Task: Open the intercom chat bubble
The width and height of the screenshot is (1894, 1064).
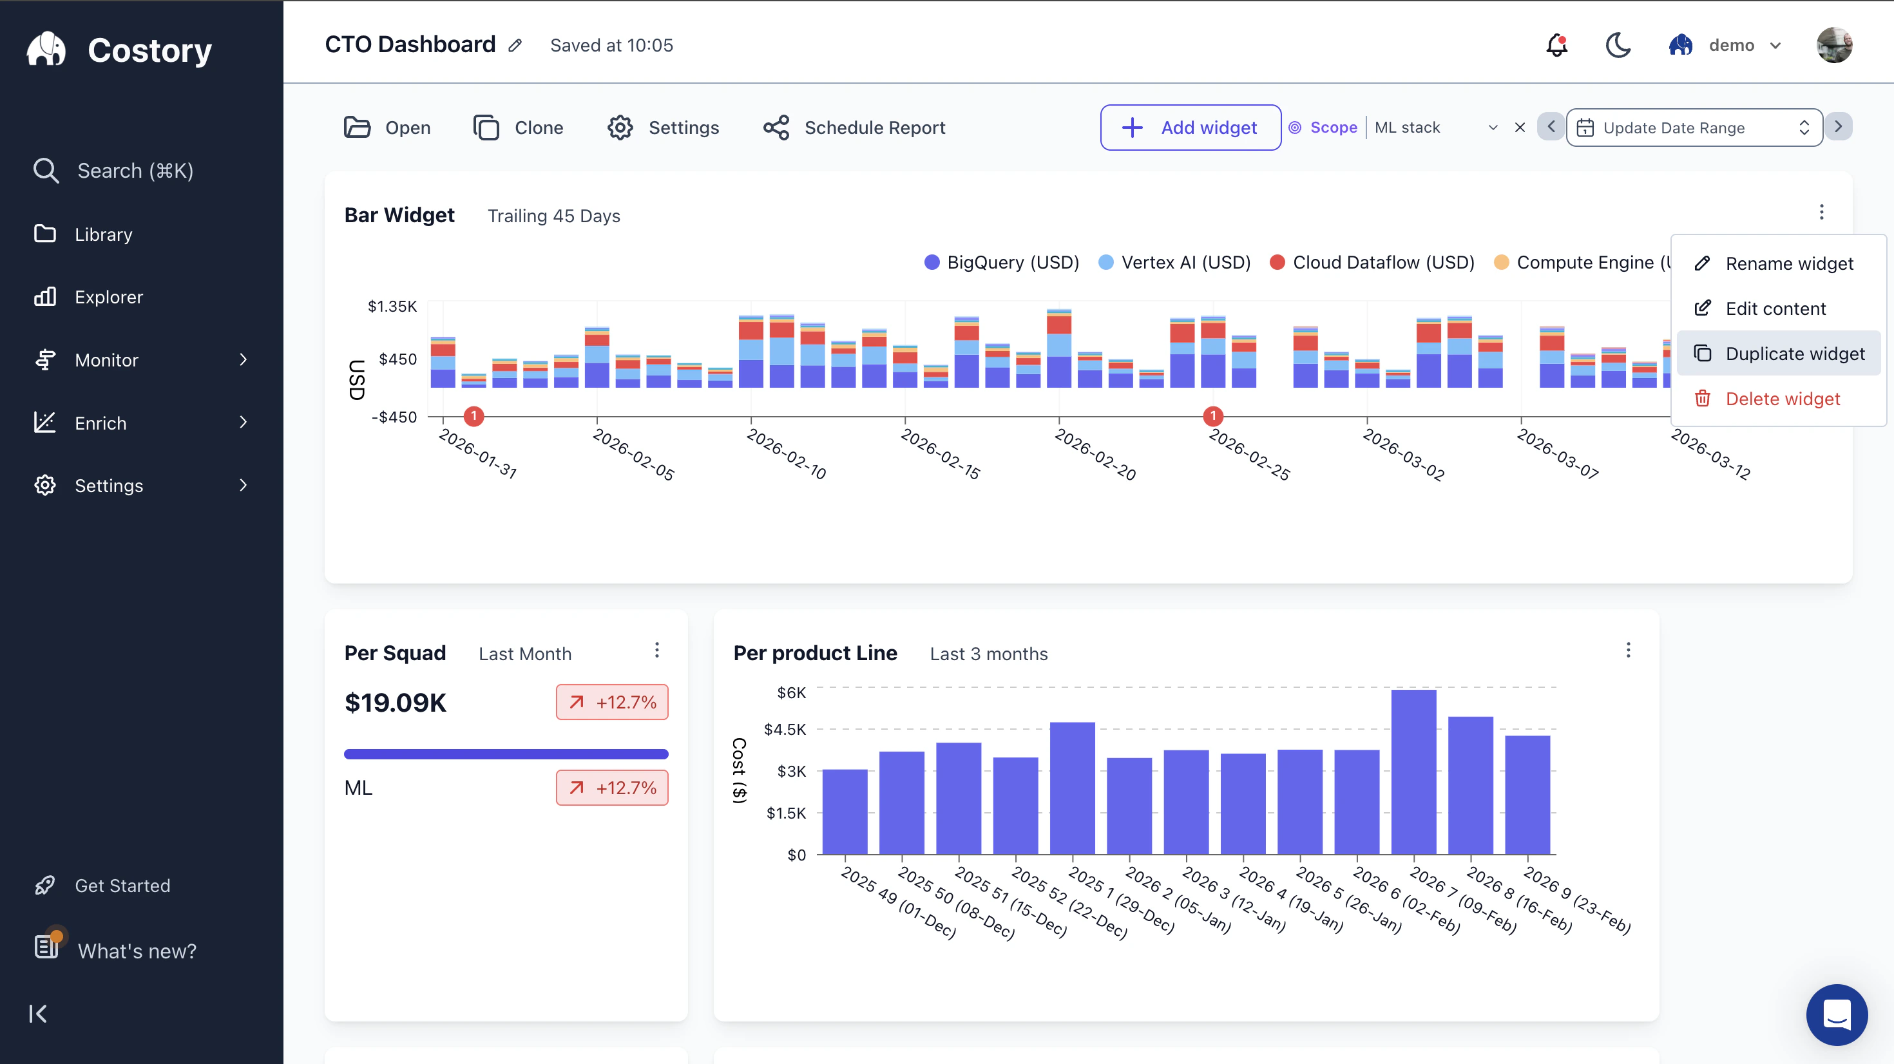Action: (1836, 1015)
